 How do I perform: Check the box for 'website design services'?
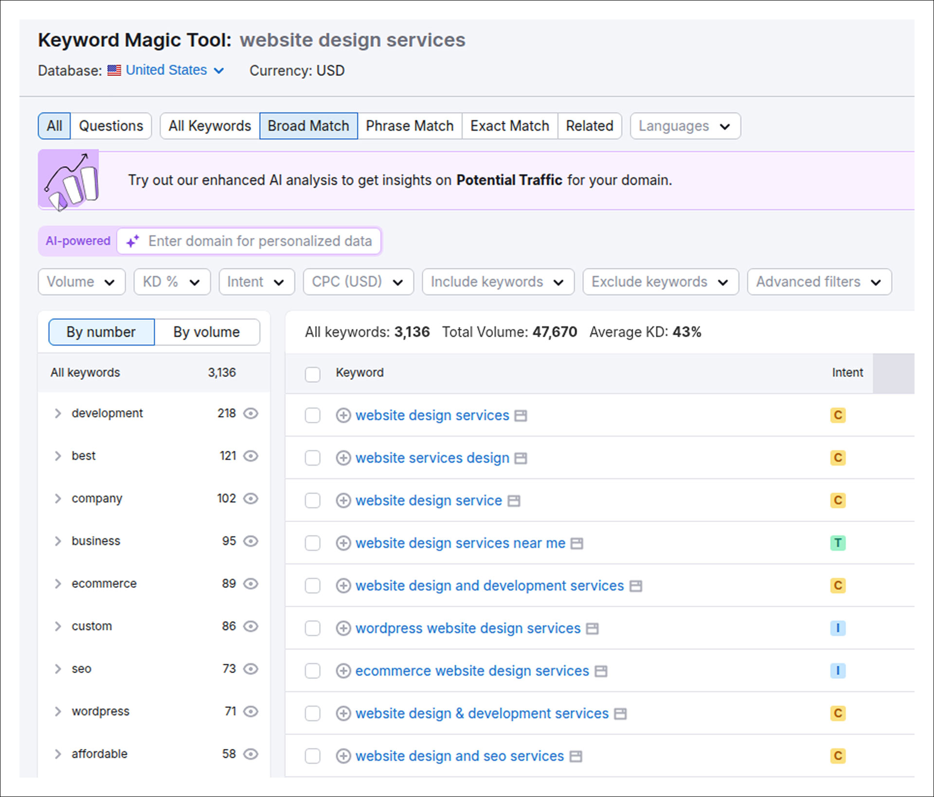(312, 416)
